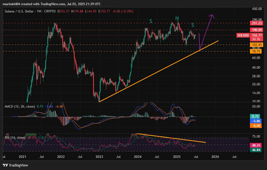Screen dimensions: 267x170
Task: Click the TradingView logo icon
Action: [x=5, y=165]
